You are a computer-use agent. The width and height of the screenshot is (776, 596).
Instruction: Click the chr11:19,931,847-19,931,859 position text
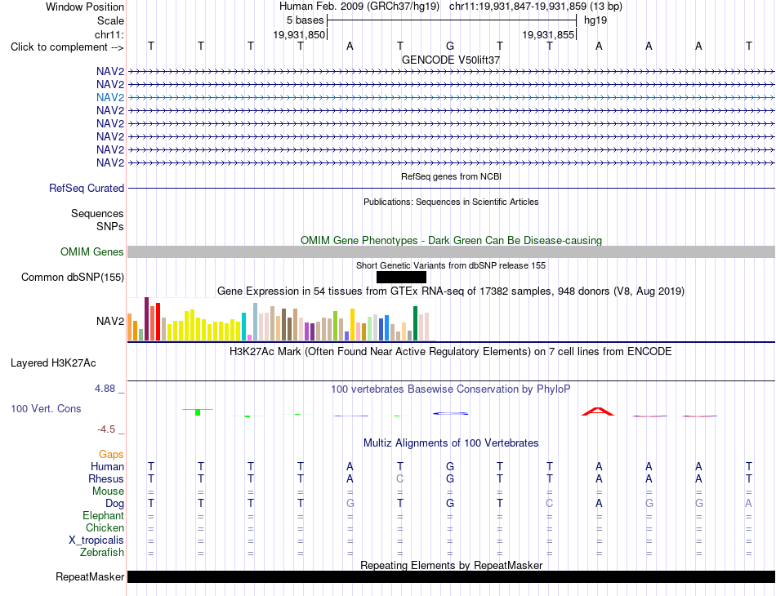pos(536,7)
